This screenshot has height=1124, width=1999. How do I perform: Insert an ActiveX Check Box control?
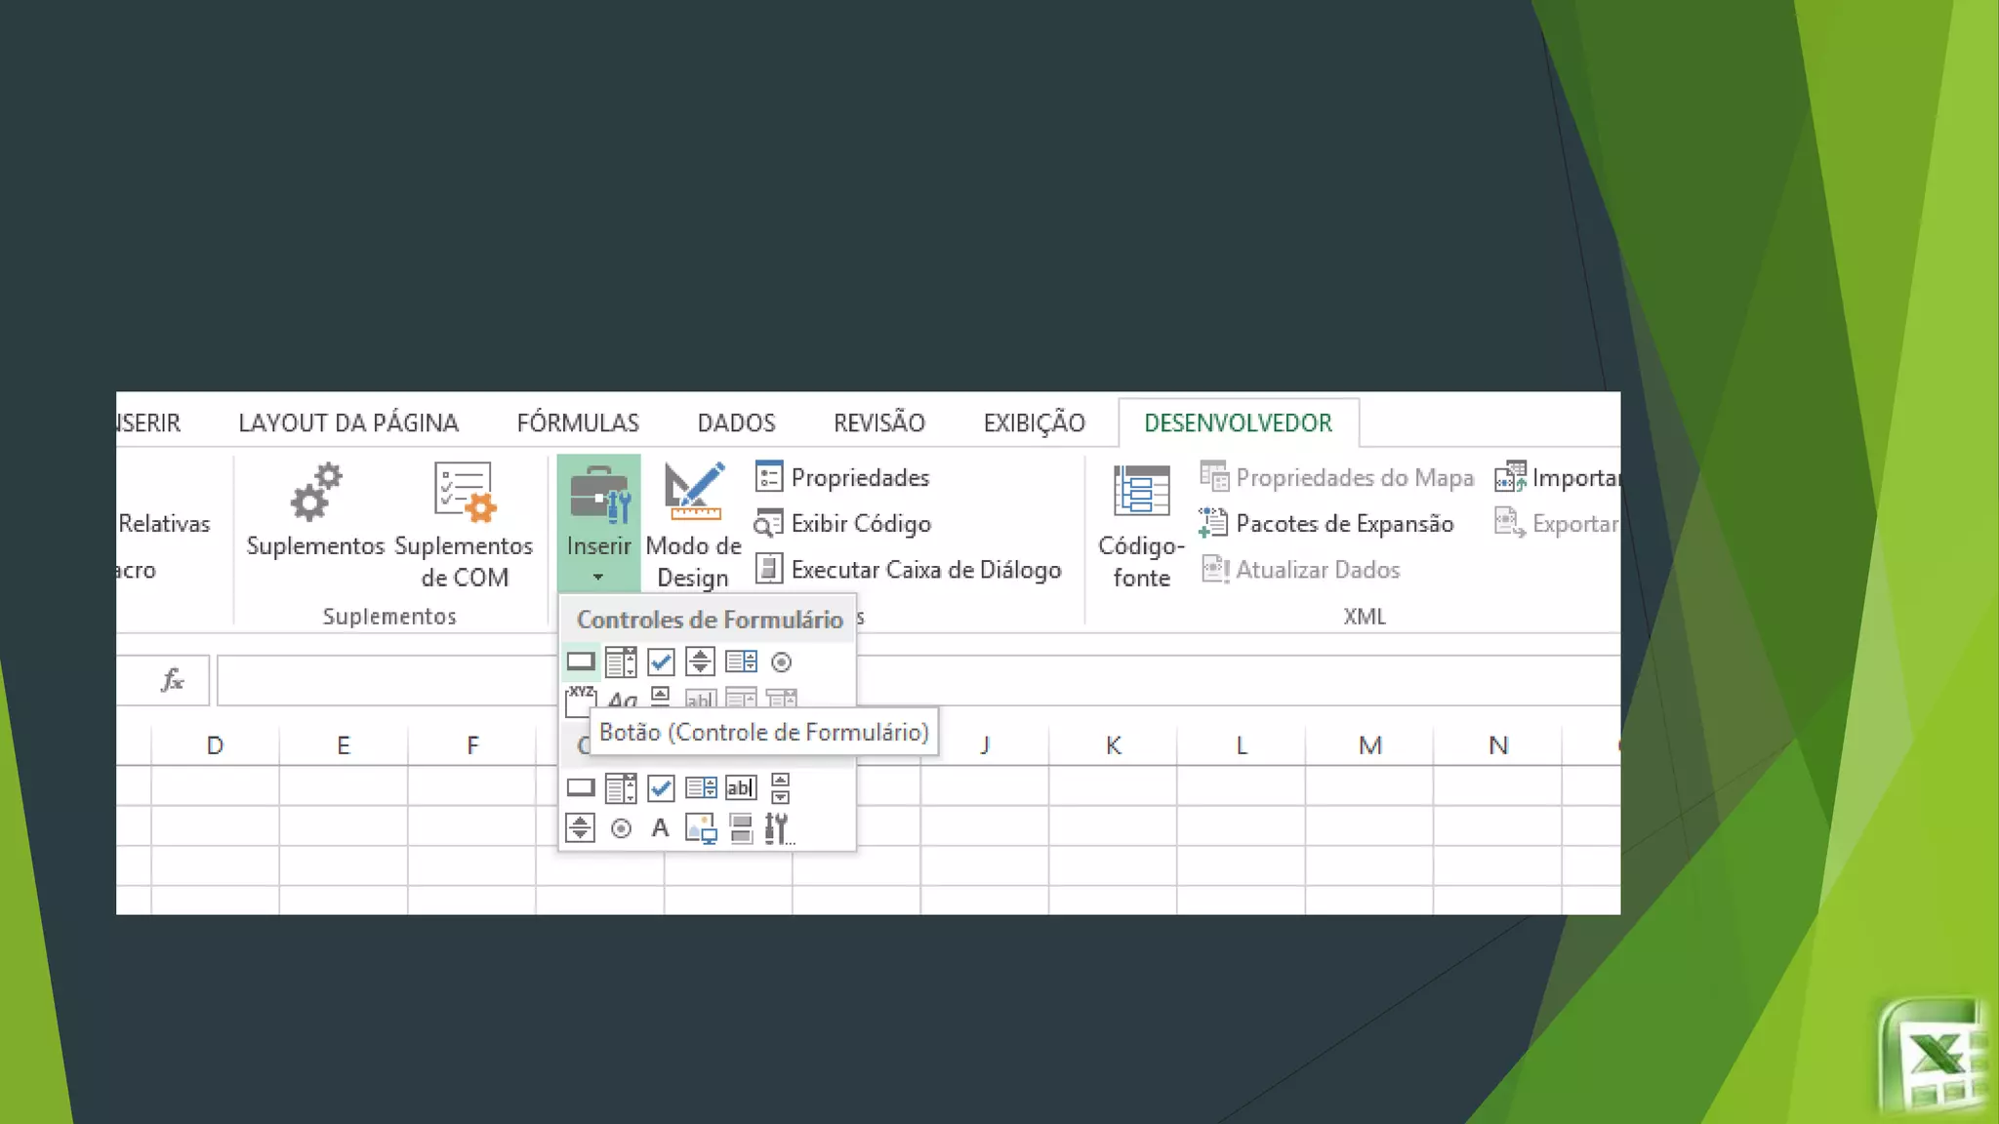point(661,787)
